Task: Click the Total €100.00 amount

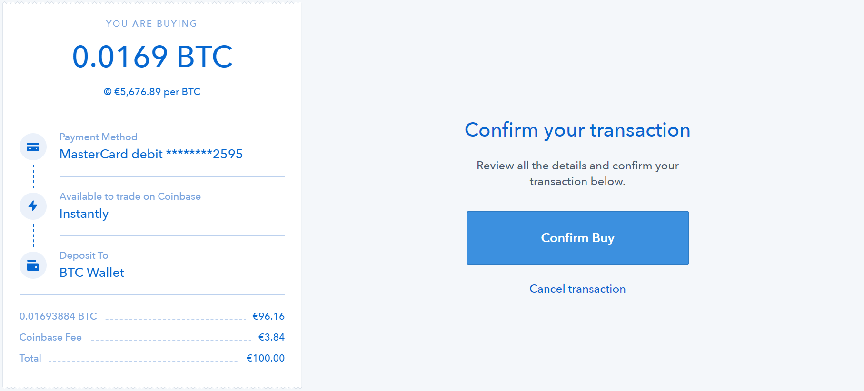Action: click(x=266, y=358)
